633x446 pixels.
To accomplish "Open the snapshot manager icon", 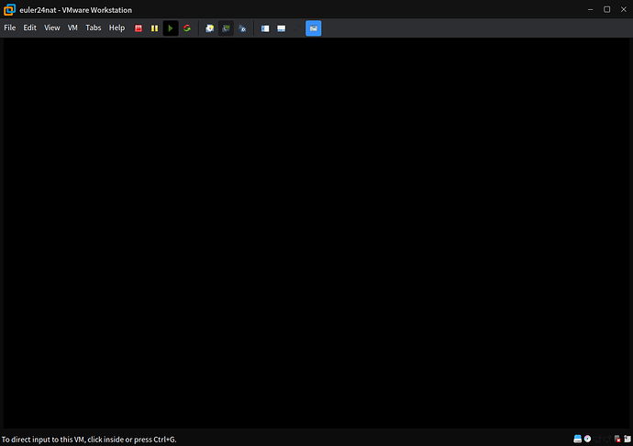I will click(242, 28).
